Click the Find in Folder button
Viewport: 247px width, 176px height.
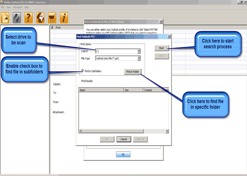pyautogui.click(x=133, y=71)
